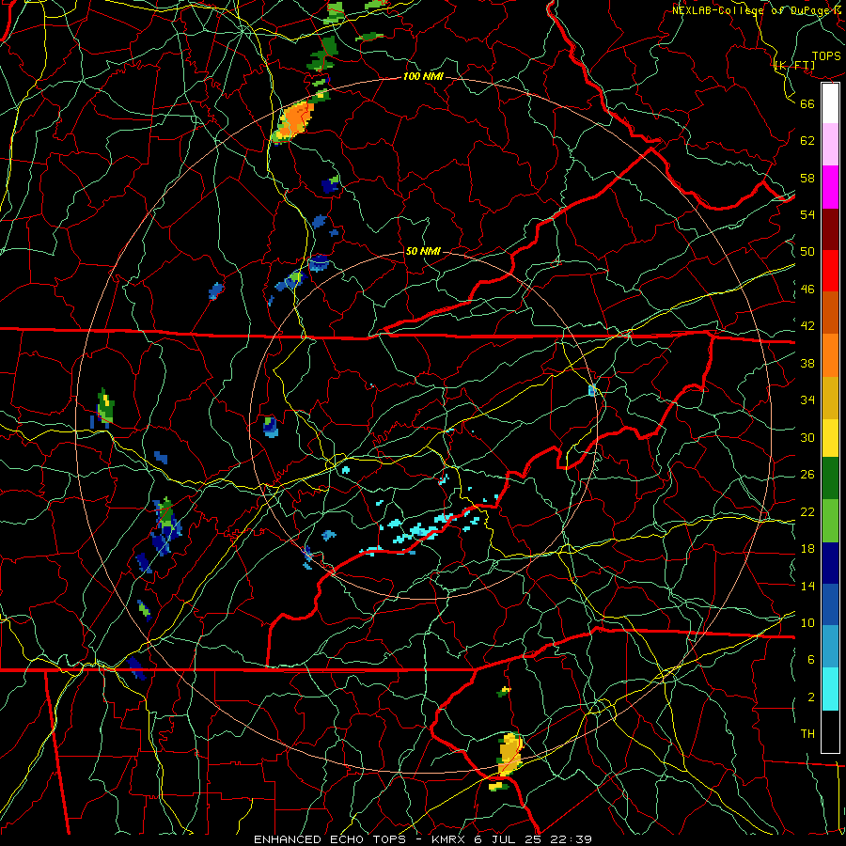Click the '34' legend value
This screenshot has width=846, height=846.
tap(807, 400)
